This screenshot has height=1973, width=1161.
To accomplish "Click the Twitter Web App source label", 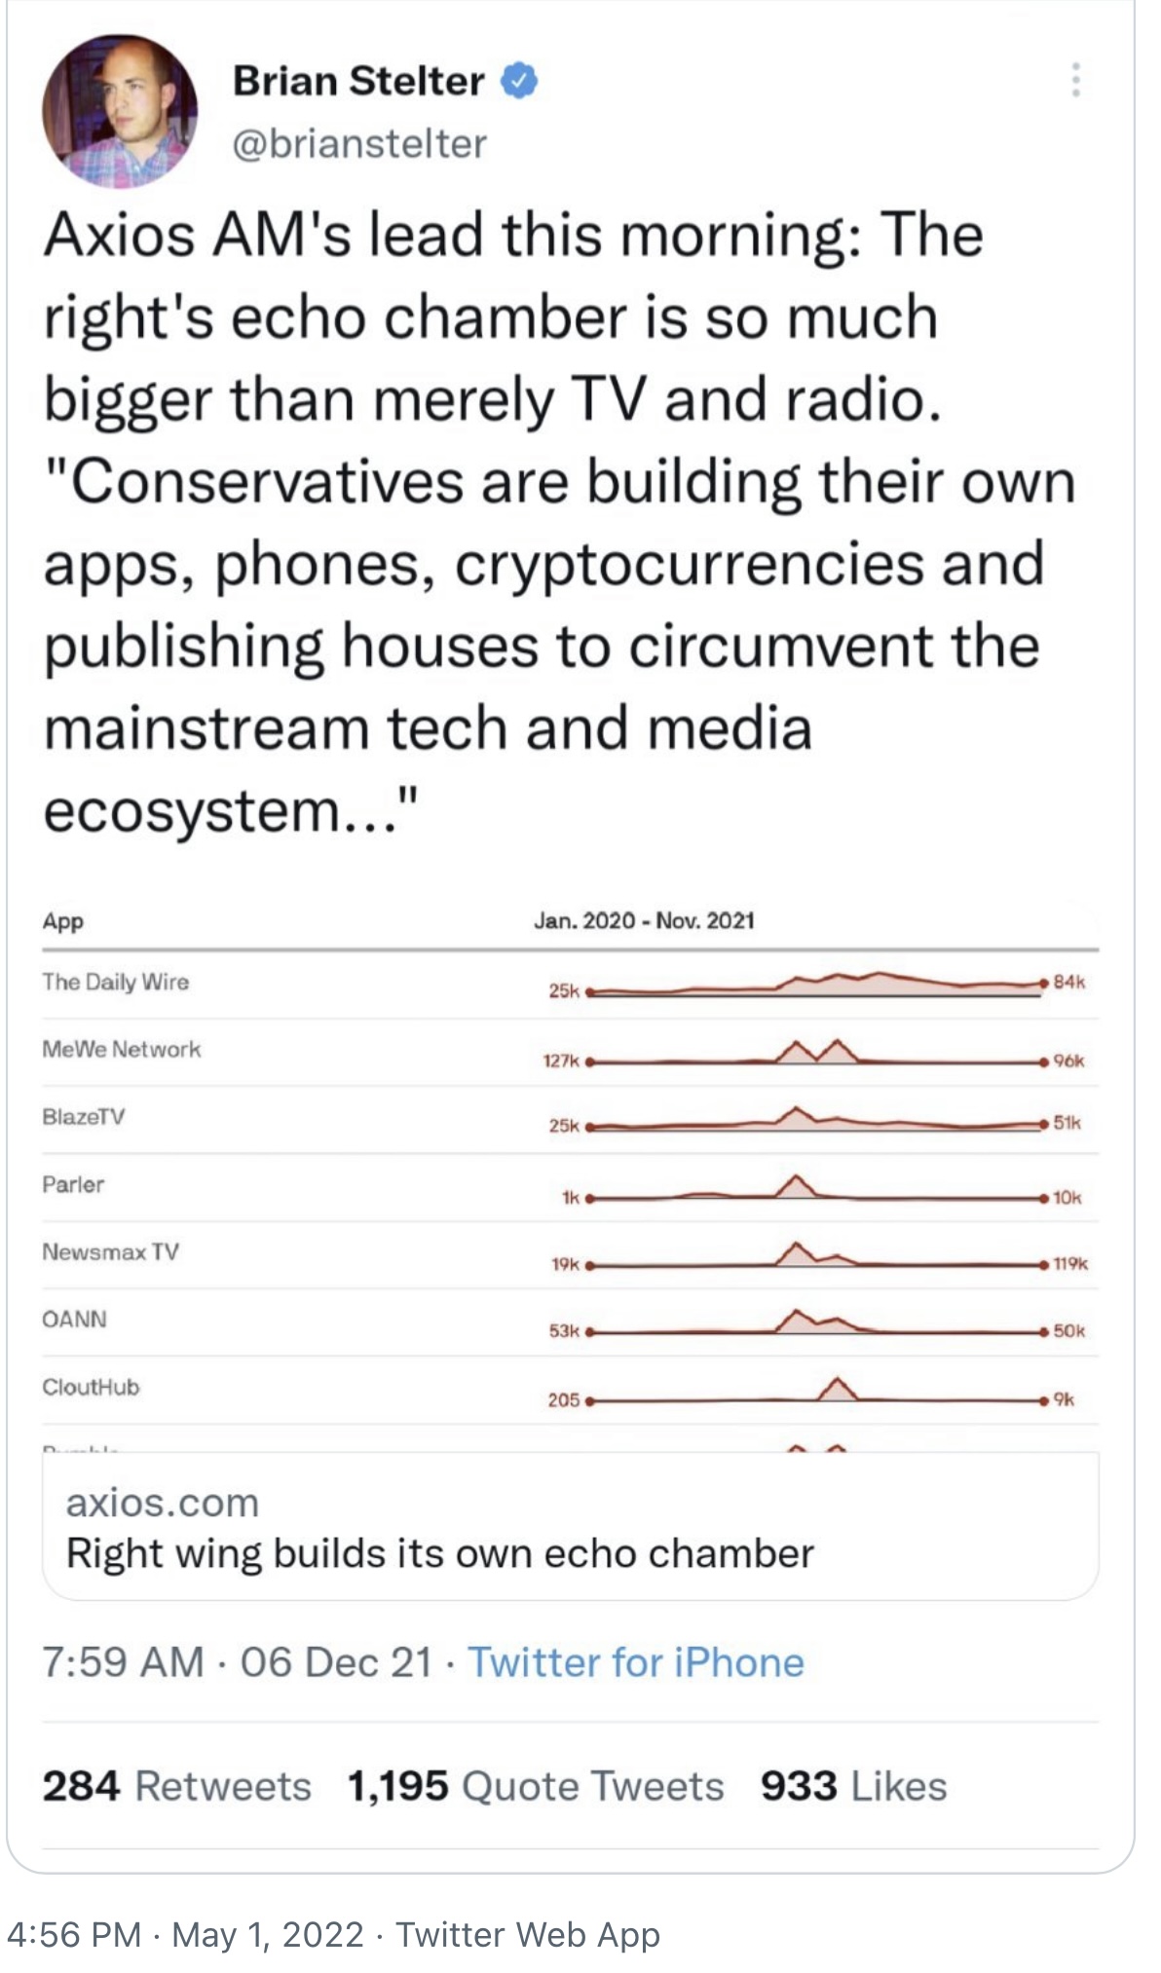I will [x=528, y=1934].
